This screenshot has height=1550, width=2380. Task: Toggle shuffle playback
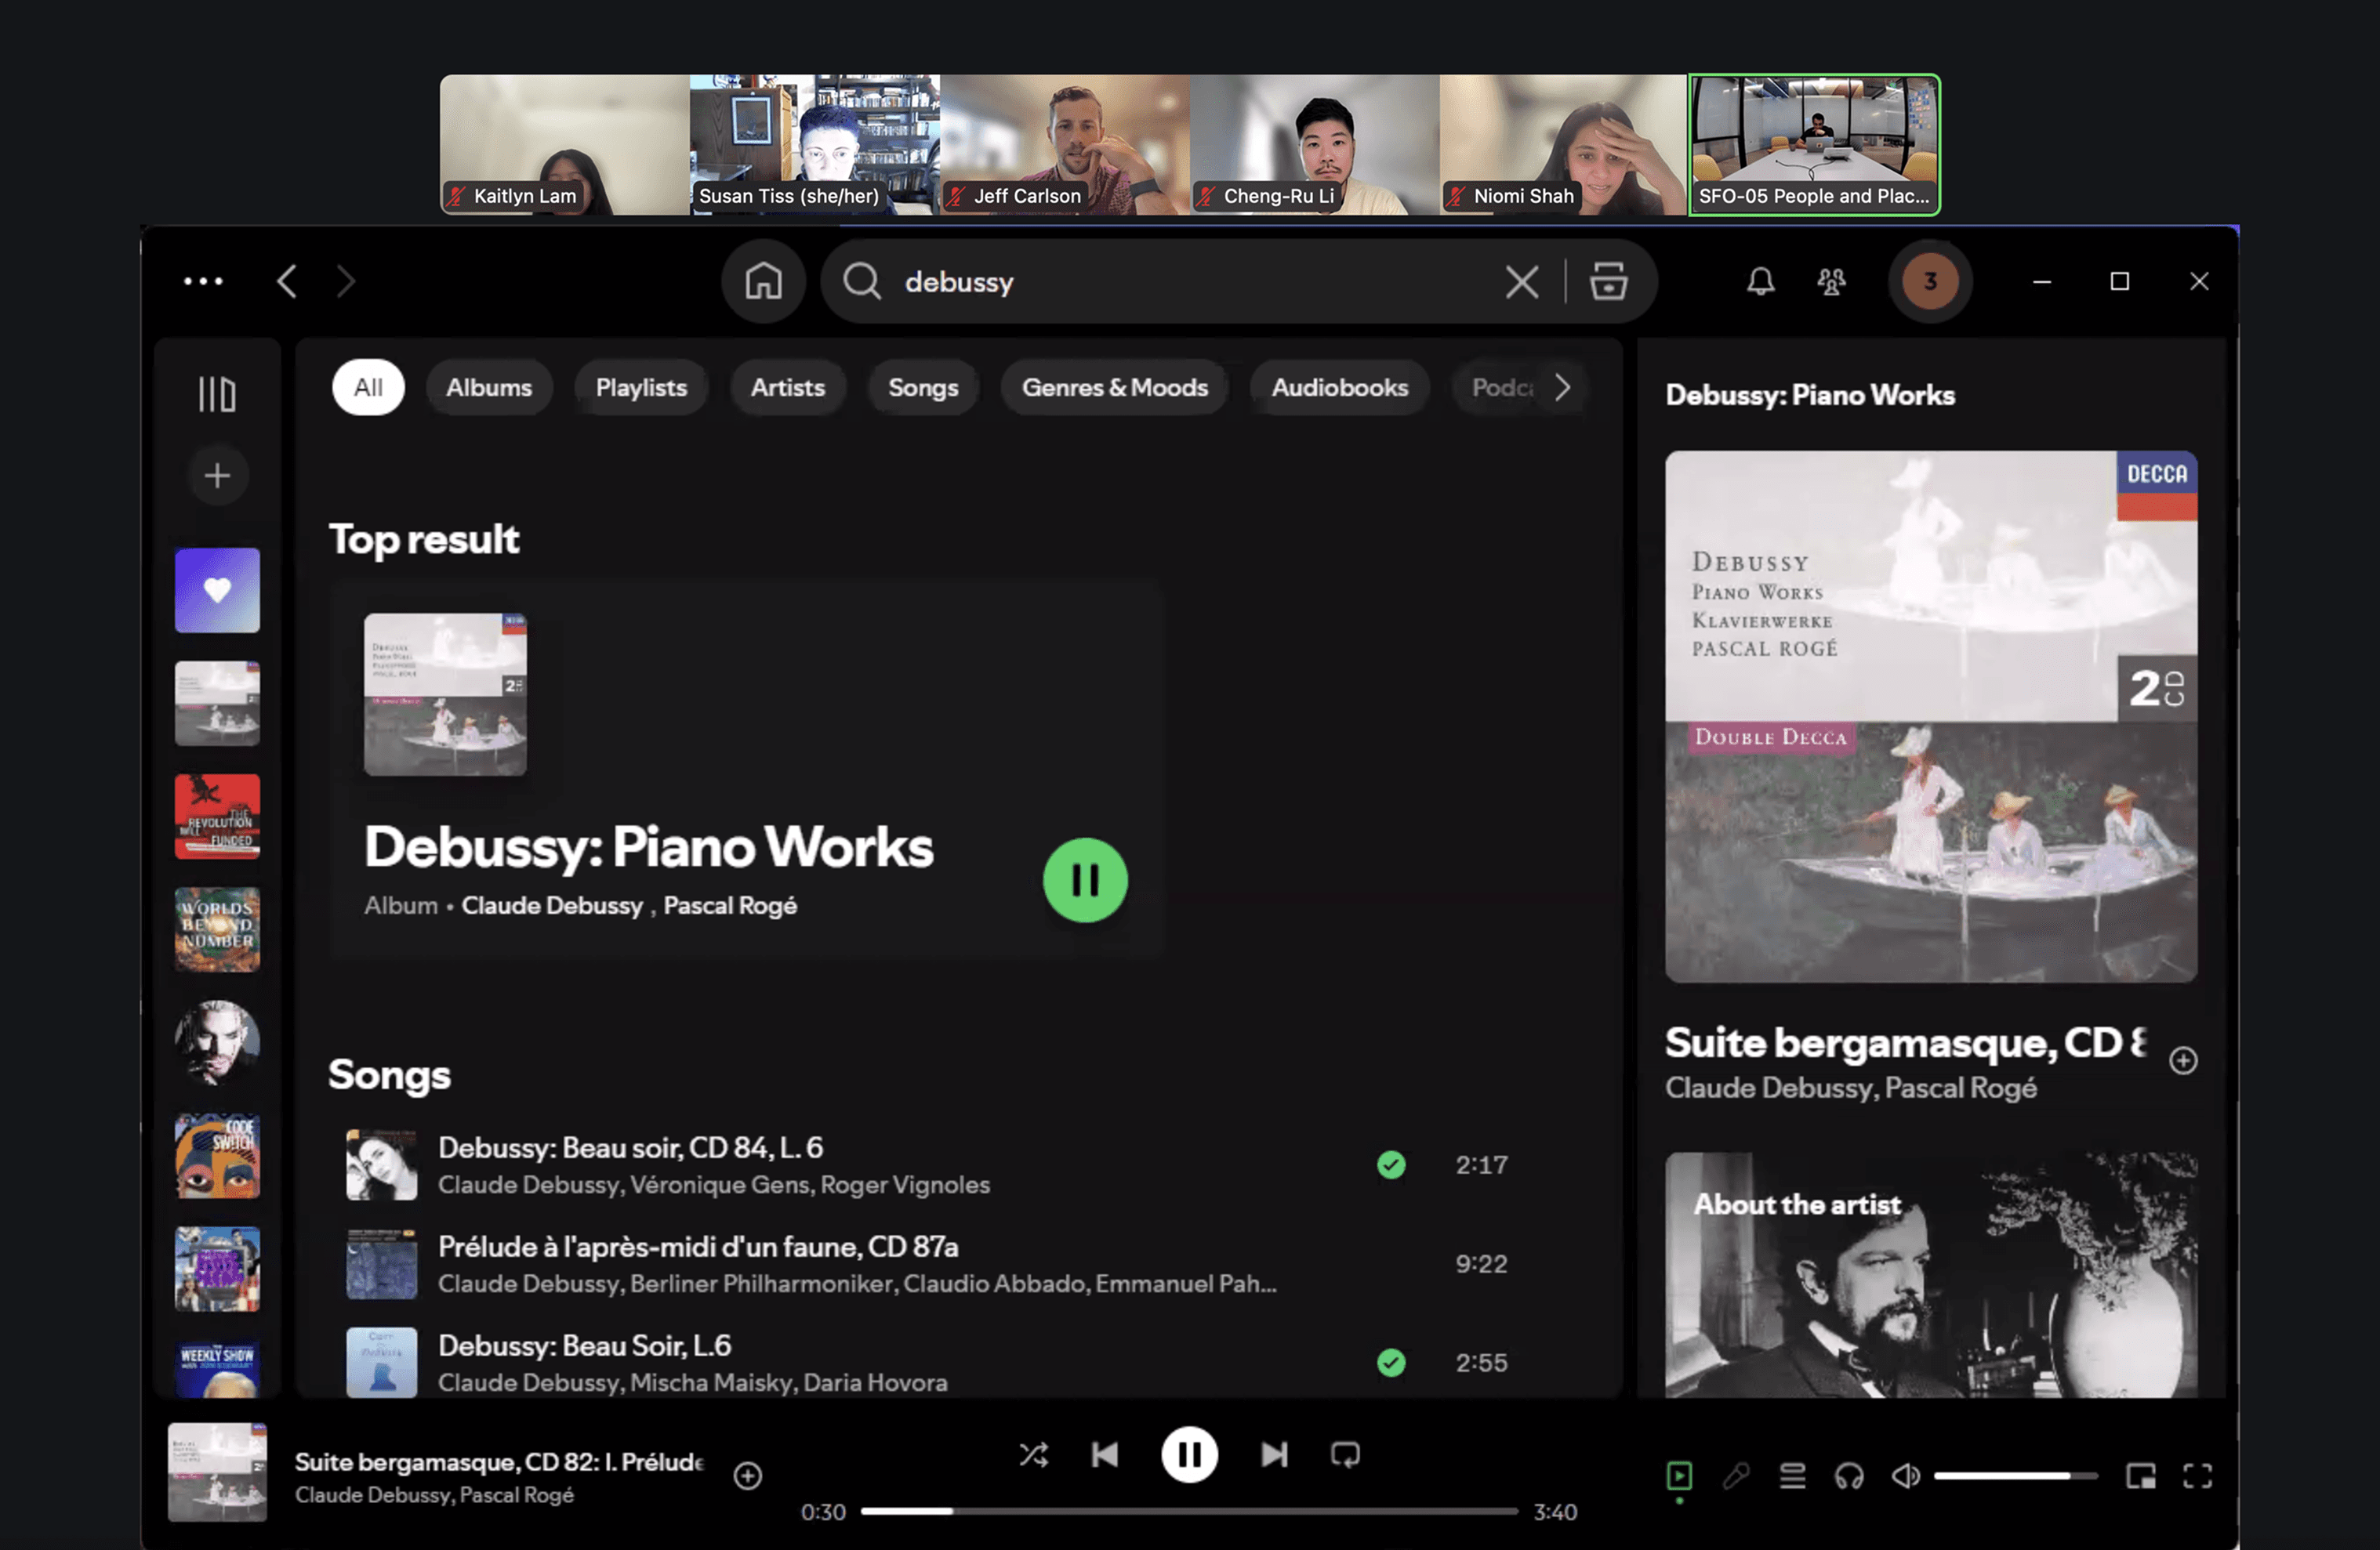pyautogui.click(x=1033, y=1454)
